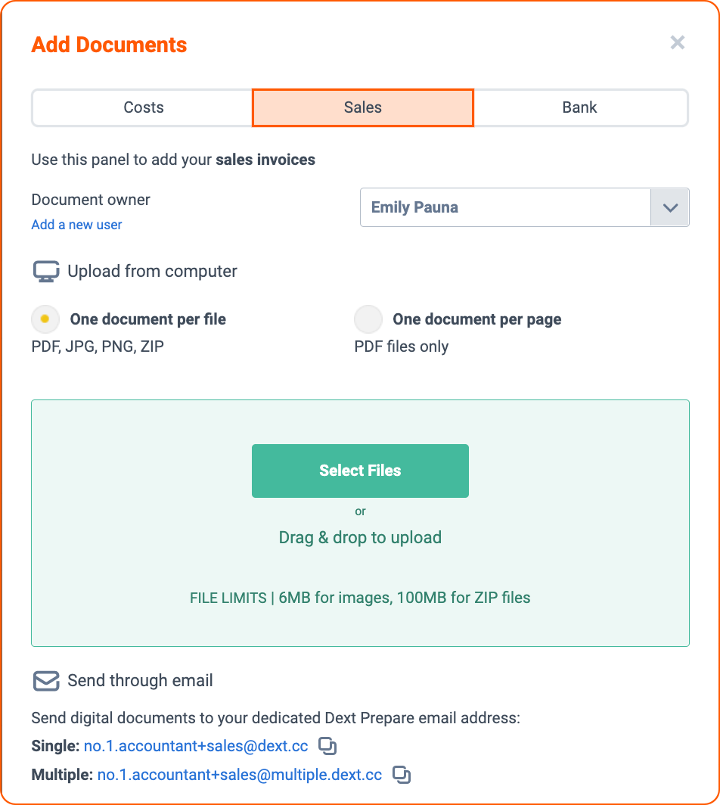Select the Sales tab
This screenshot has height=805, width=720.
pyautogui.click(x=363, y=107)
